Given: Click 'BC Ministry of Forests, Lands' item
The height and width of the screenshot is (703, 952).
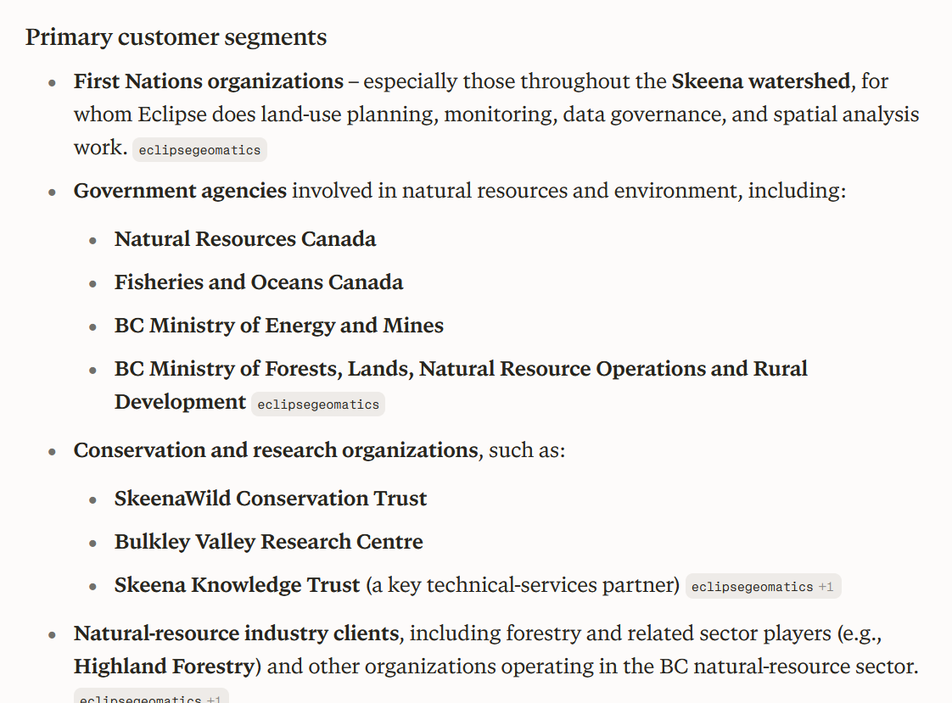Looking at the screenshot, I should coord(461,385).
